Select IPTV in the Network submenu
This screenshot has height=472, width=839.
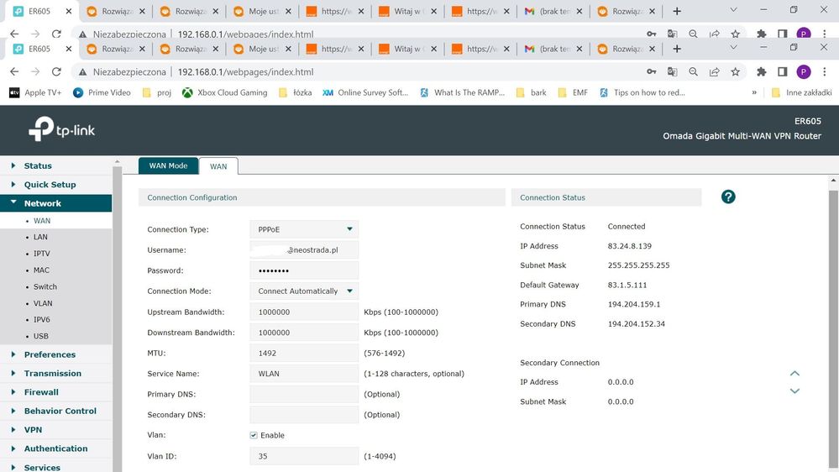pos(41,254)
